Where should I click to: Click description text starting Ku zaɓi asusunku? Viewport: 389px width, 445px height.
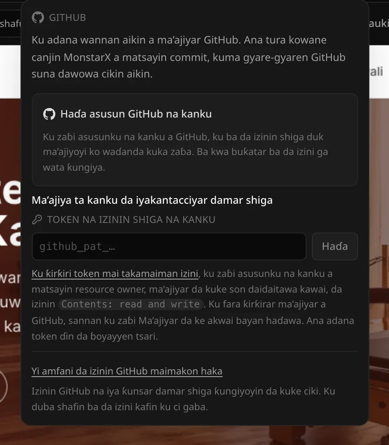(185, 152)
